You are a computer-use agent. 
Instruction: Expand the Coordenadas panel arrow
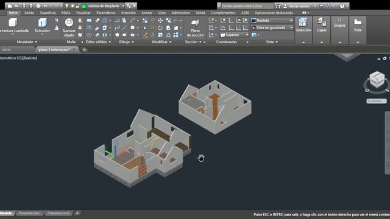(247, 42)
